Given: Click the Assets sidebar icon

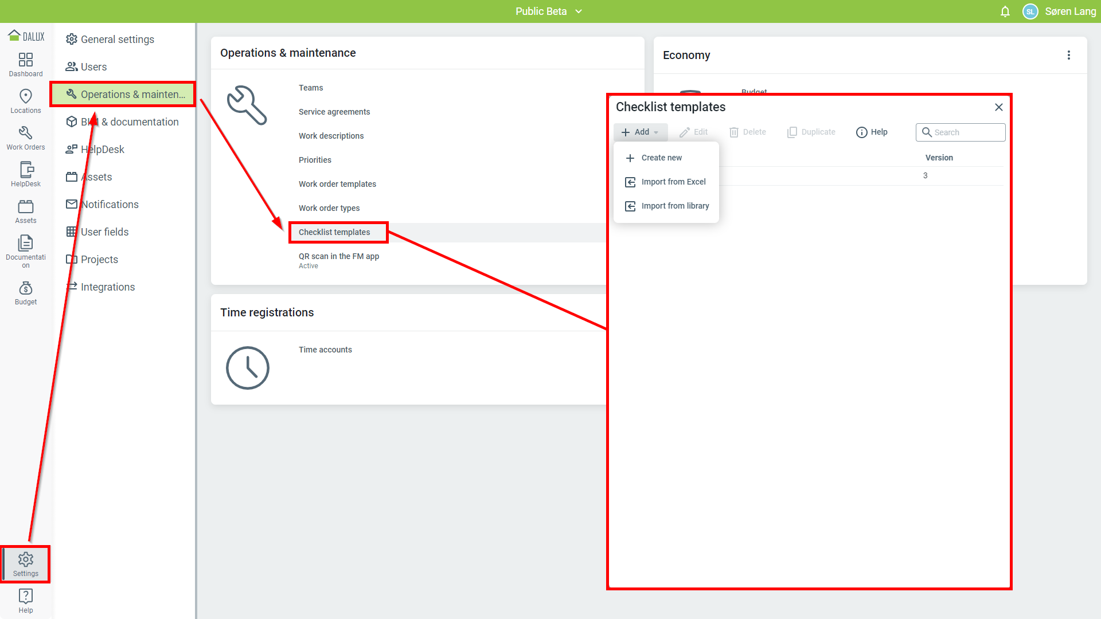Looking at the screenshot, I should [x=26, y=211].
